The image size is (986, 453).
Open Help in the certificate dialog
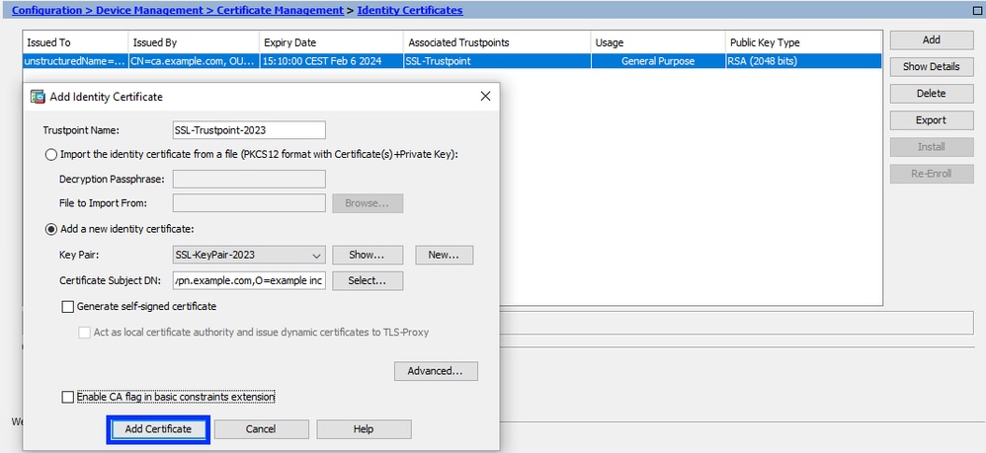(364, 429)
